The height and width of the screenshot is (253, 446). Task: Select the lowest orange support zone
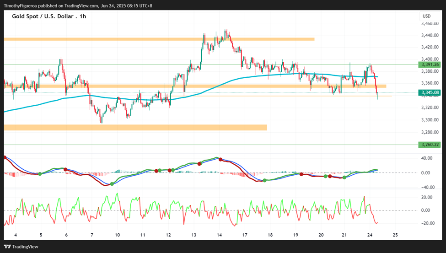tap(135, 127)
